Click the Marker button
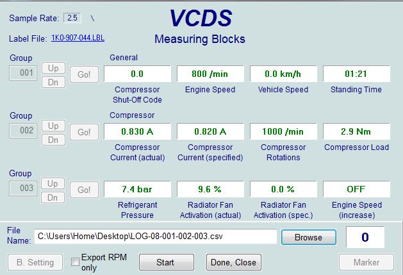403x275 pixels. (366, 262)
